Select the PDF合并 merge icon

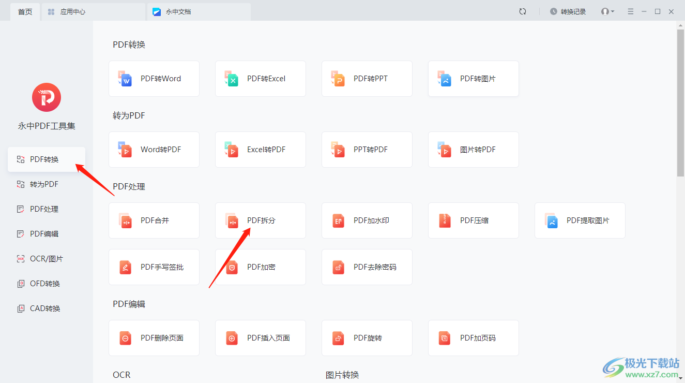pos(125,220)
